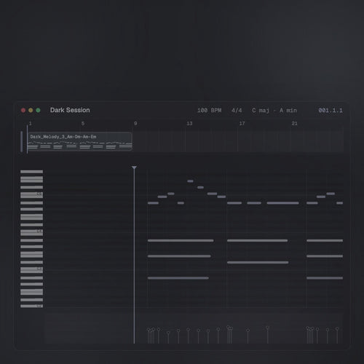Change the 4/4 time signature
The image size is (364, 364).
click(x=237, y=111)
